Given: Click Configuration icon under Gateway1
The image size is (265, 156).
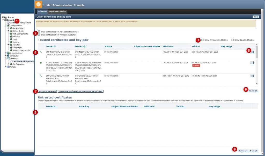Looking at the screenshot, I should (11, 64).
